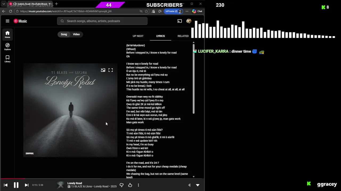Collapse the player page with down arrow

pyautogui.click(x=198, y=185)
